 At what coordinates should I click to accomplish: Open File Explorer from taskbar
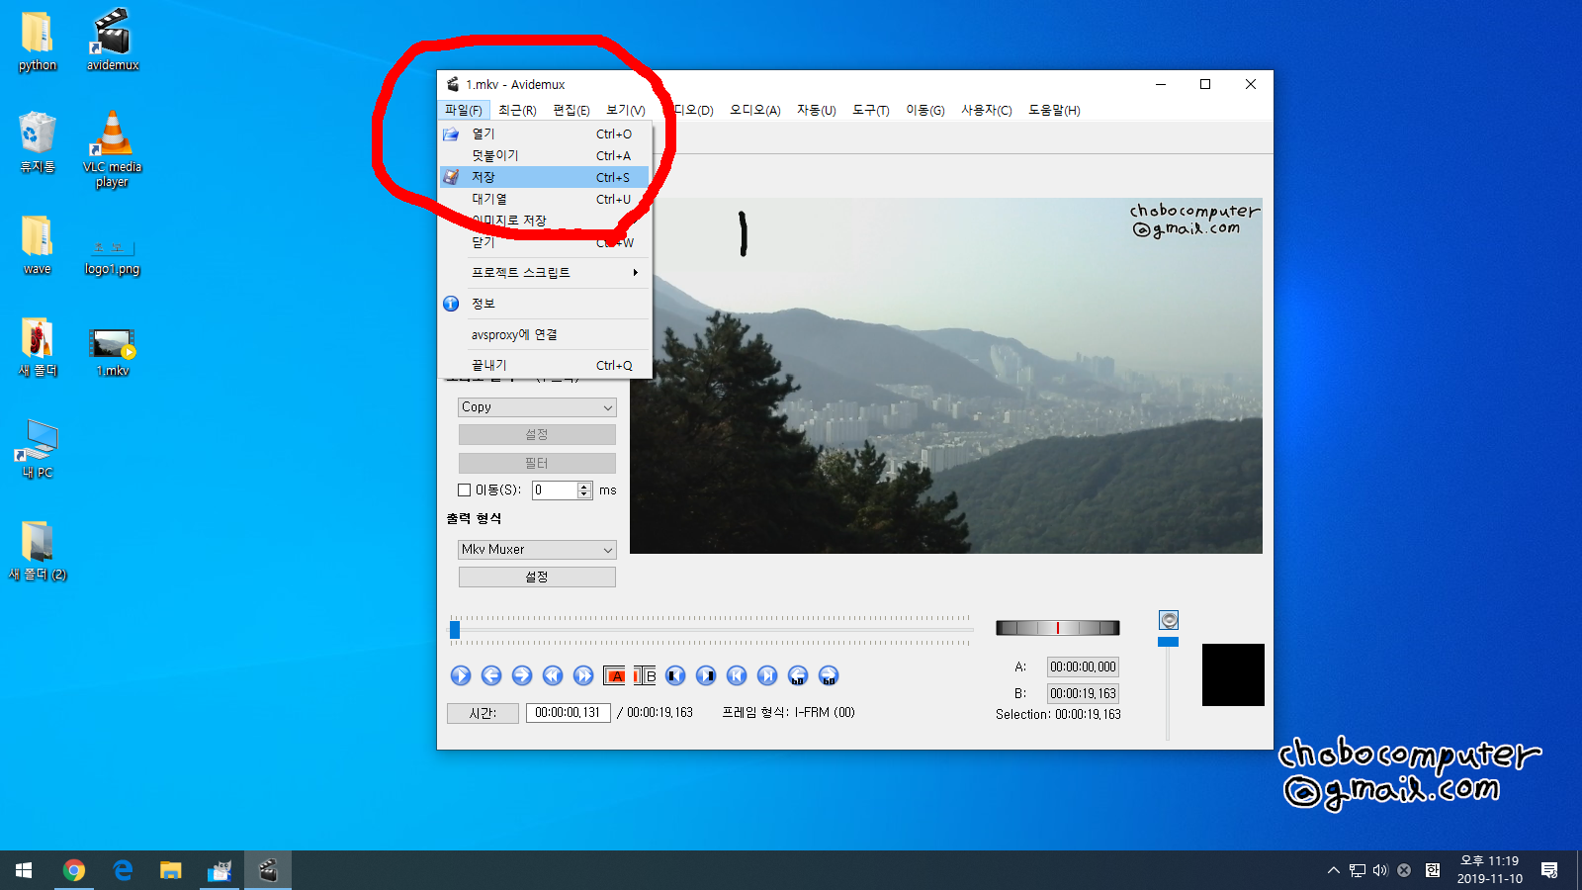pos(170,870)
